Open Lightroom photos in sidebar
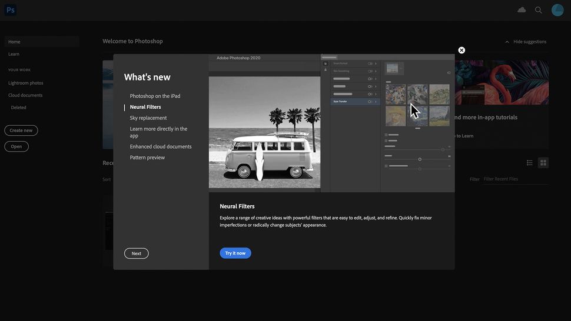This screenshot has height=321, width=571. (26, 83)
